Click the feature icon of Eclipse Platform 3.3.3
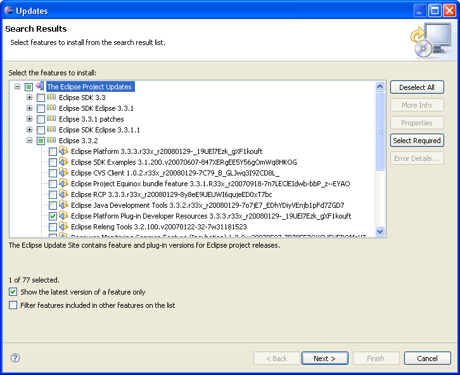 [63, 151]
